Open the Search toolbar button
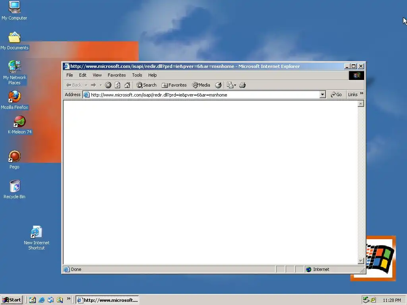 coord(146,85)
